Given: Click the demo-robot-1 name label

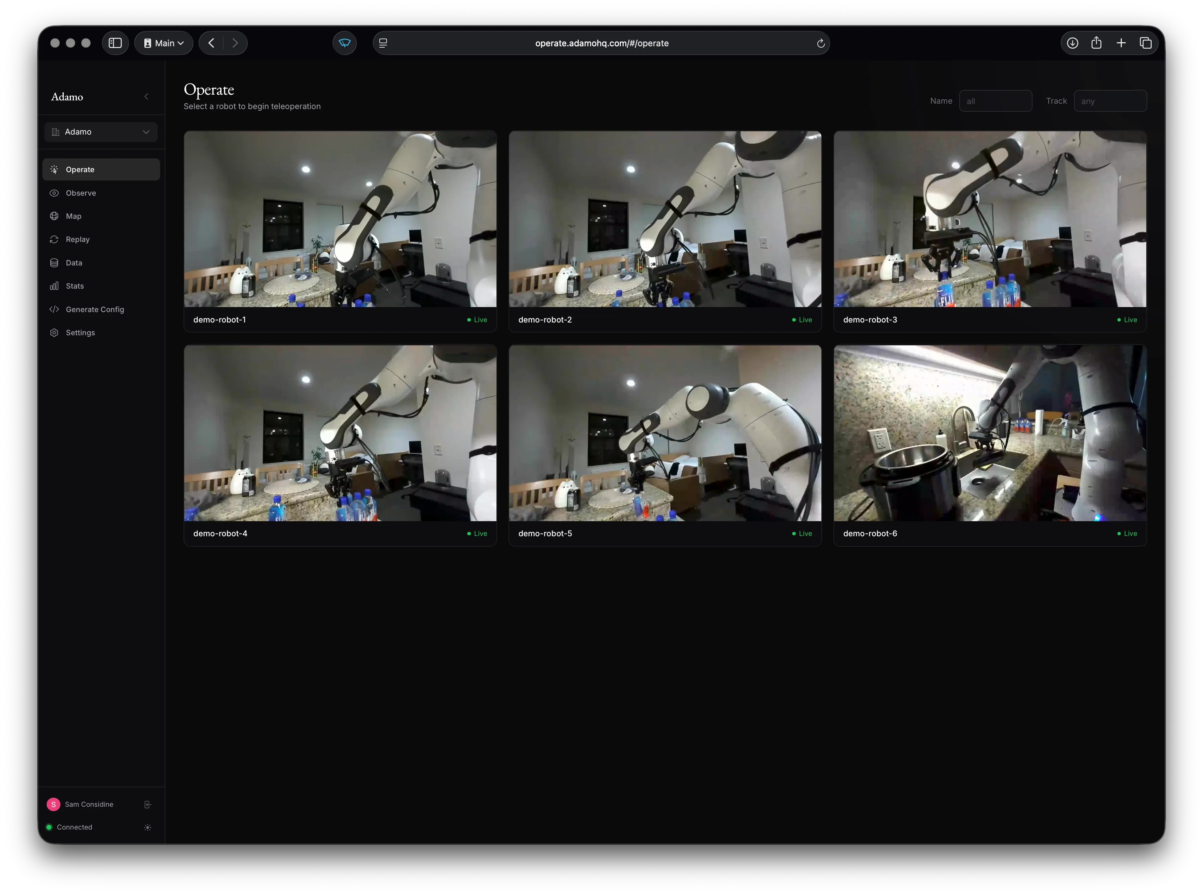Looking at the screenshot, I should (220, 319).
